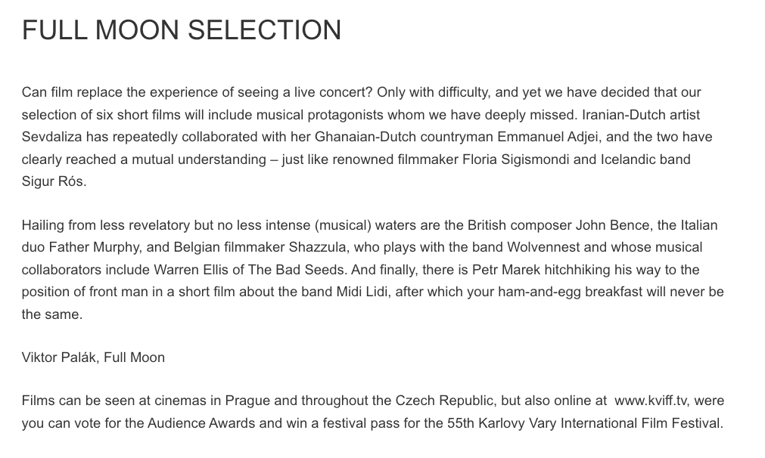Click the signature line Viktor Palák, Full Moon
765x458 pixels.
(93, 357)
